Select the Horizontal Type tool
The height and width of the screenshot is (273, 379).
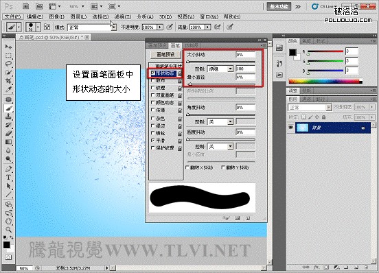tap(8, 178)
